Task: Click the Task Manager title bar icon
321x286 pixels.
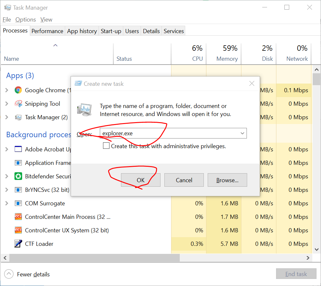Action: (x=8, y=8)
